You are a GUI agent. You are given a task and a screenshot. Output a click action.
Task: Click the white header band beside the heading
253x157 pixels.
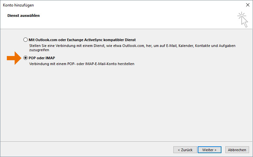click(137, 19)
